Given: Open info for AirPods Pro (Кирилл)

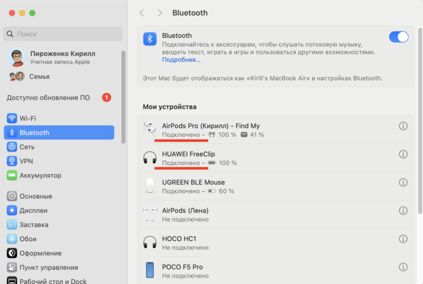Looking at the screenshot, I should [403, 126].
